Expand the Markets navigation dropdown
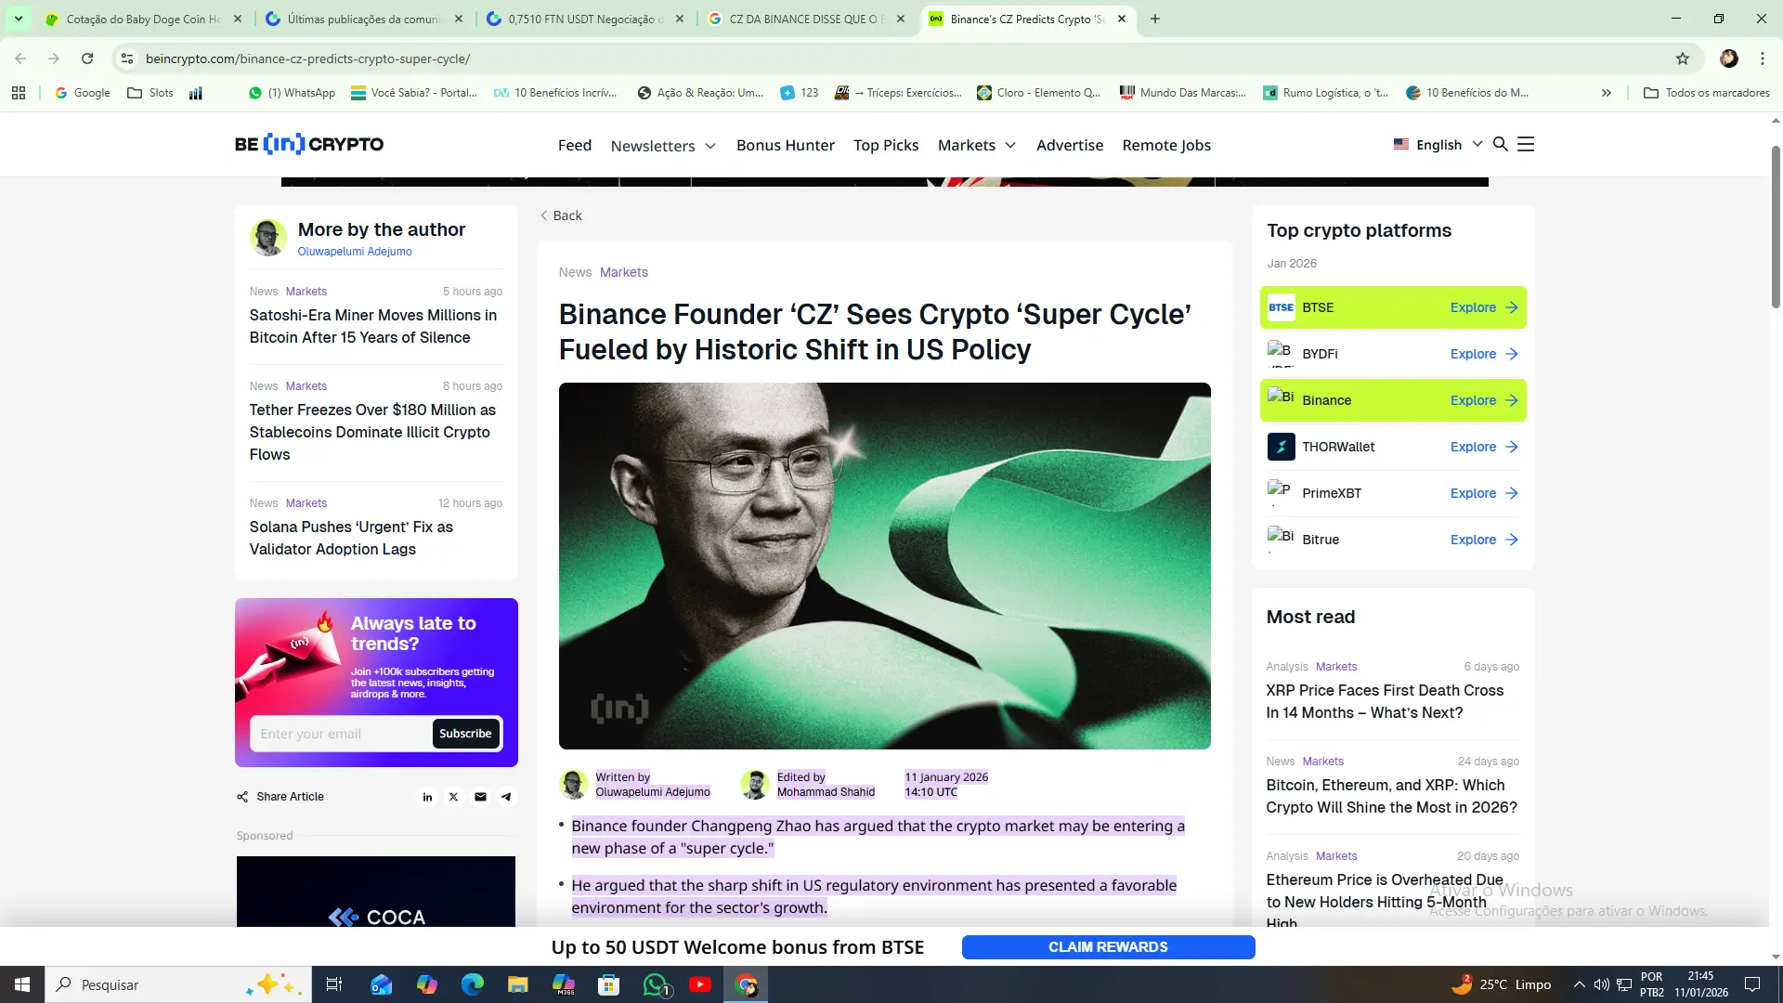Viewport: 1783px width, 1003px height. tap(977, 145)
